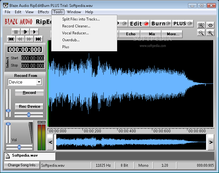
Task: Open the Effects menu
Action: [x=43, y=12]
